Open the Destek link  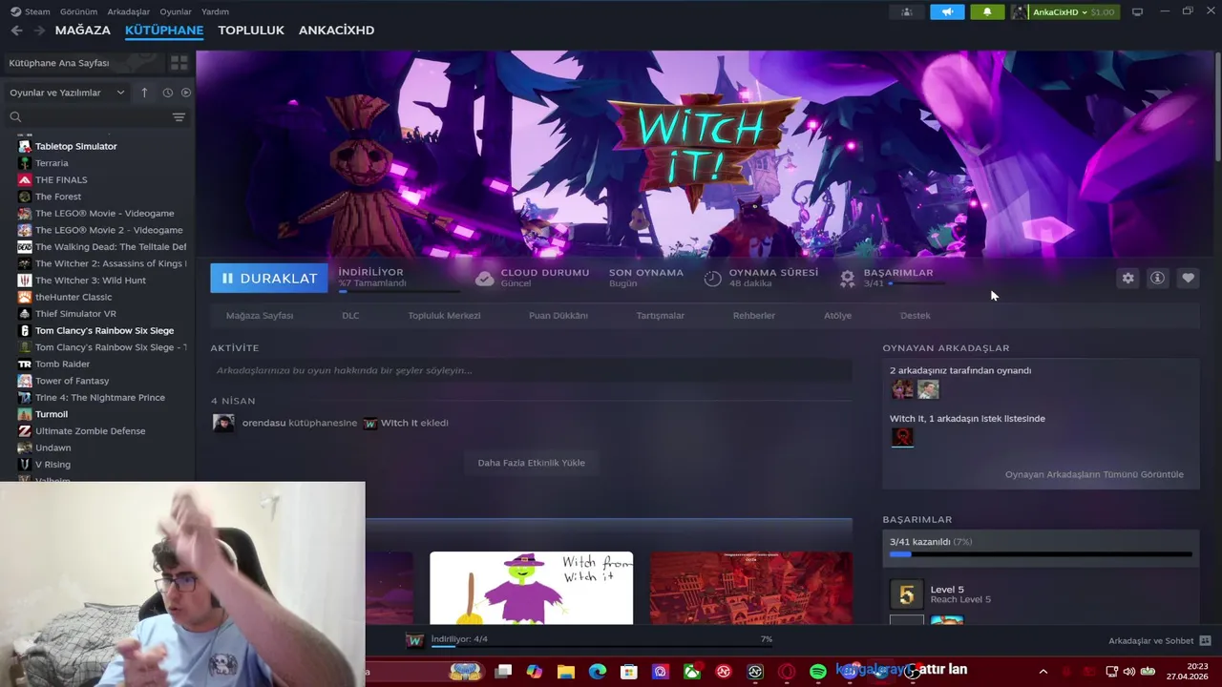click(915, 316)
